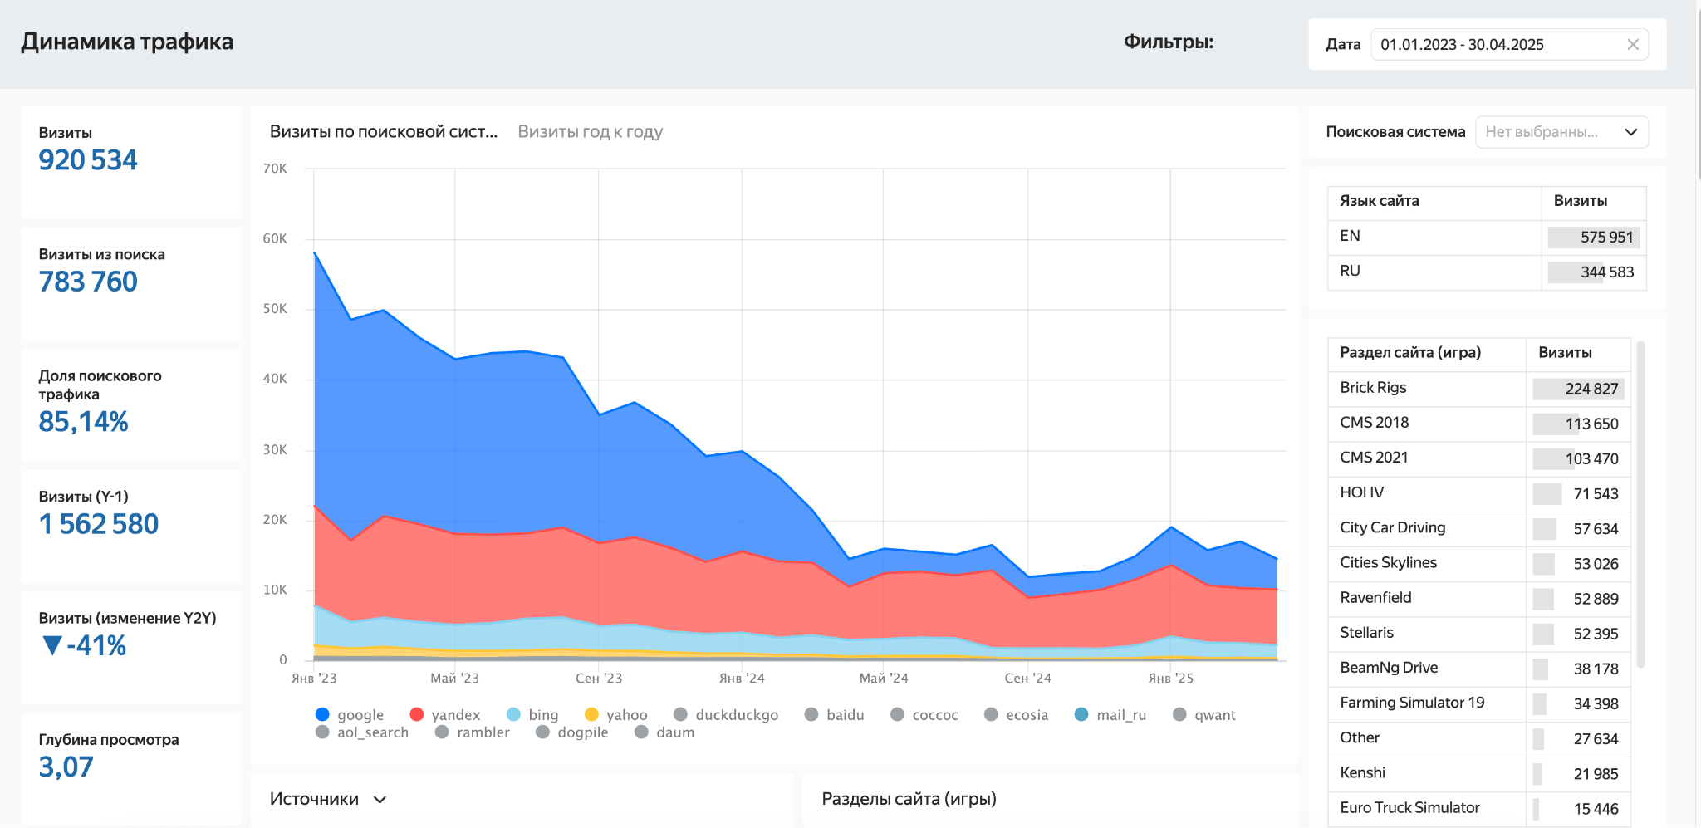The width and height of the screenshot is (1701, 828).
Task: Click the duckduckgo legend marker
Action: pos(680,715)
